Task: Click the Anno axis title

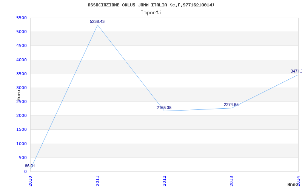Action: coord(293,184)
